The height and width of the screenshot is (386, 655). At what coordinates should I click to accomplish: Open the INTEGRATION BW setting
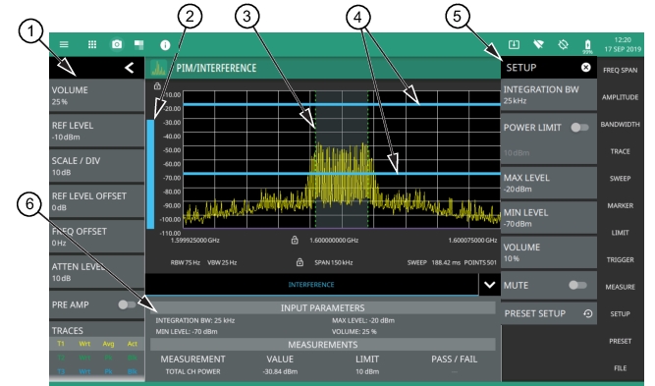click(549, 95)
